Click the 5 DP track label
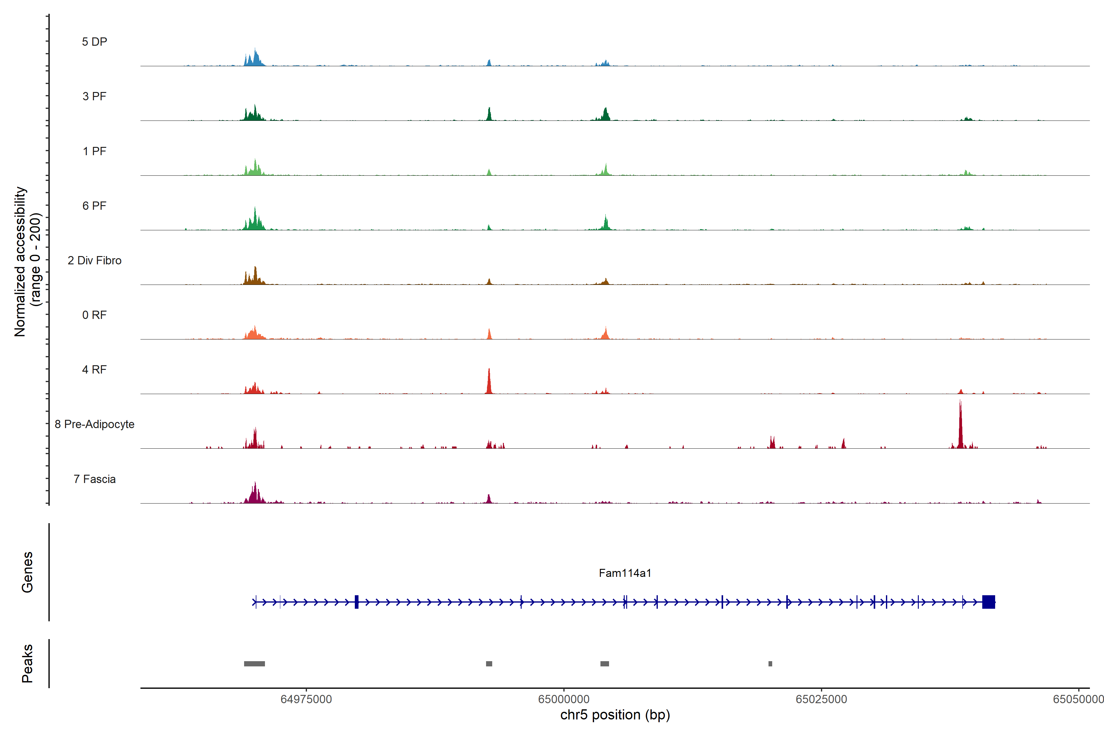 [x=94, y=42]
